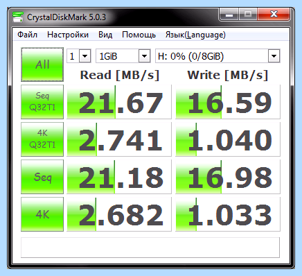302x276 pixels.
Task: Click the Seq Q32T1 write result 16.59
Action: point(228,102)
